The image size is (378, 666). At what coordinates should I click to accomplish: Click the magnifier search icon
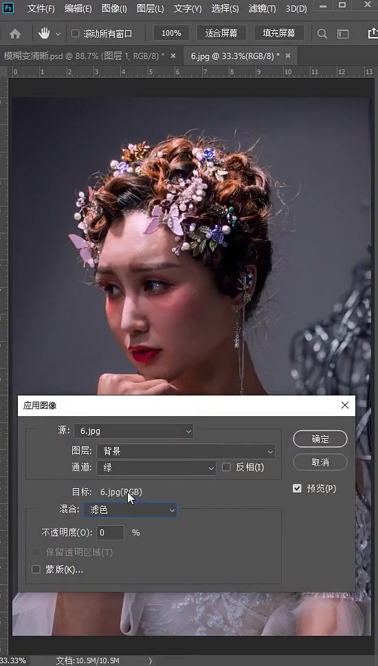(x=322, y=34)
